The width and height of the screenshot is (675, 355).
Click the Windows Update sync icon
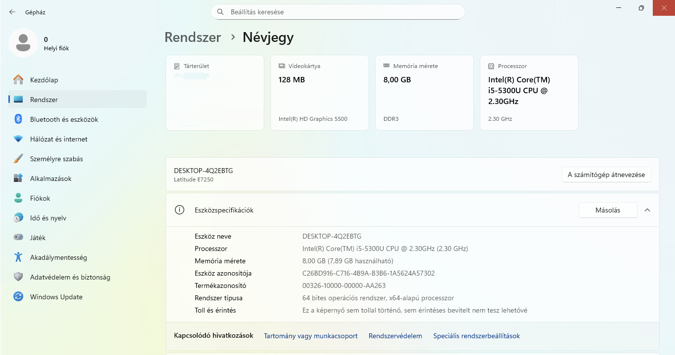(18, 297)
